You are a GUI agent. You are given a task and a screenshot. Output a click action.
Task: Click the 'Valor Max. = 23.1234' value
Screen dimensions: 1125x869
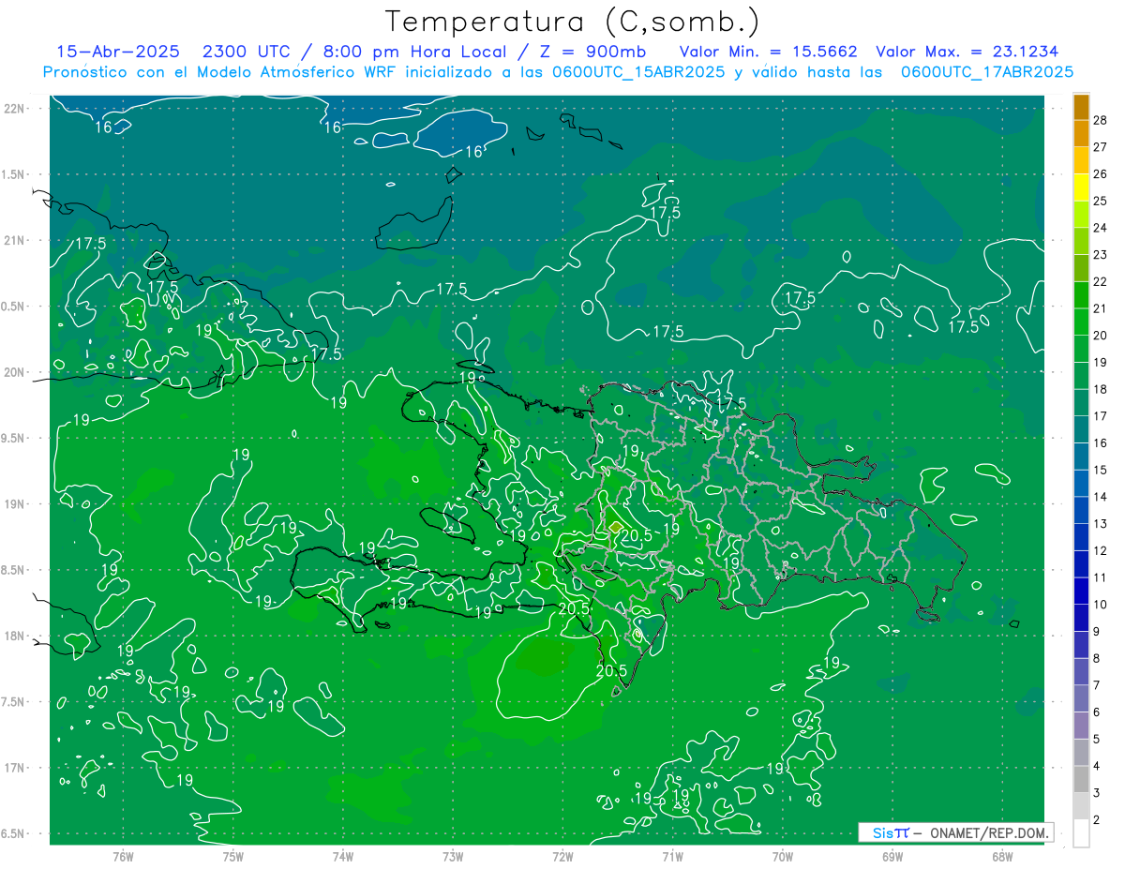967,52
